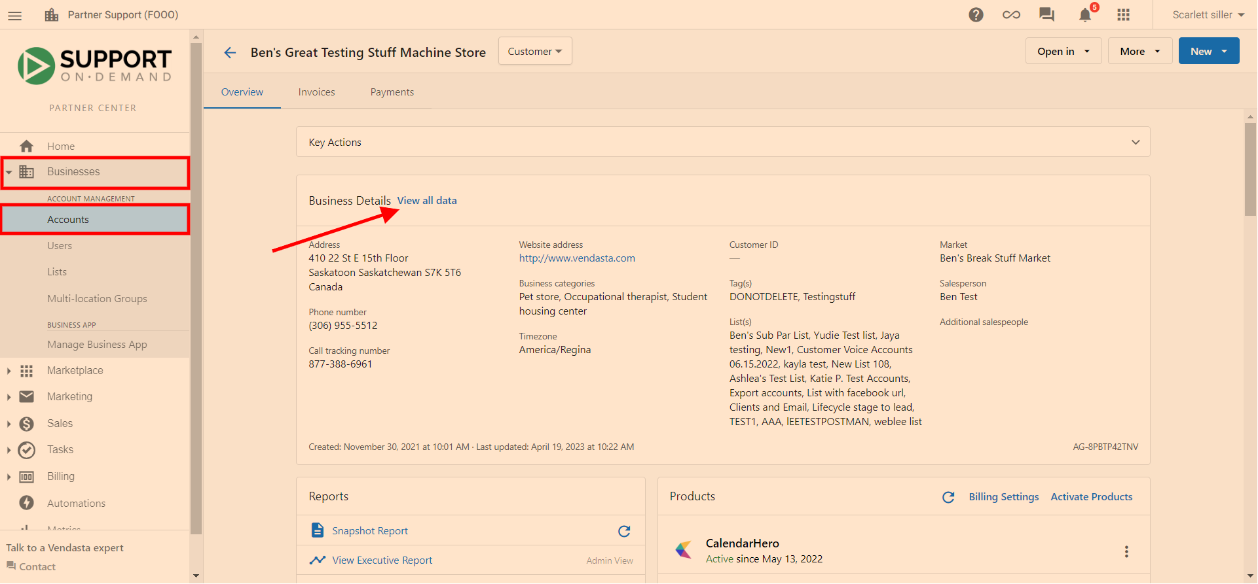Click the Executive Report chart icon
This screenshot has height=584, width=1258.
(x=318, y=560)
